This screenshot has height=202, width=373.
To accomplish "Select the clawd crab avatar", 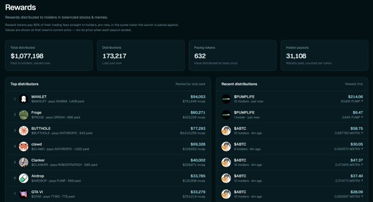I will click(24, 147).
